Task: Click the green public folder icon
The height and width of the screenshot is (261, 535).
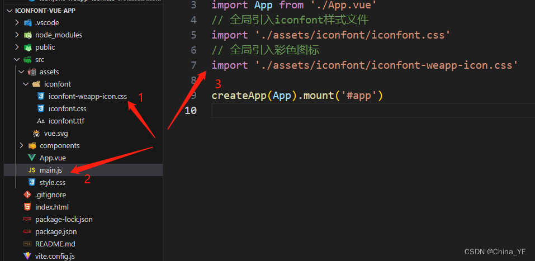Action: tap(27, 48)
